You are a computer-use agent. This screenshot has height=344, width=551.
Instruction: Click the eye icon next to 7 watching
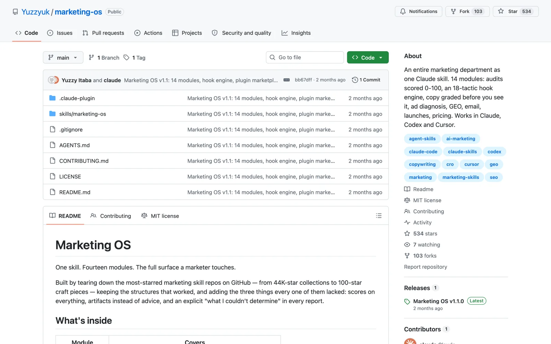[x=407, y=245]
